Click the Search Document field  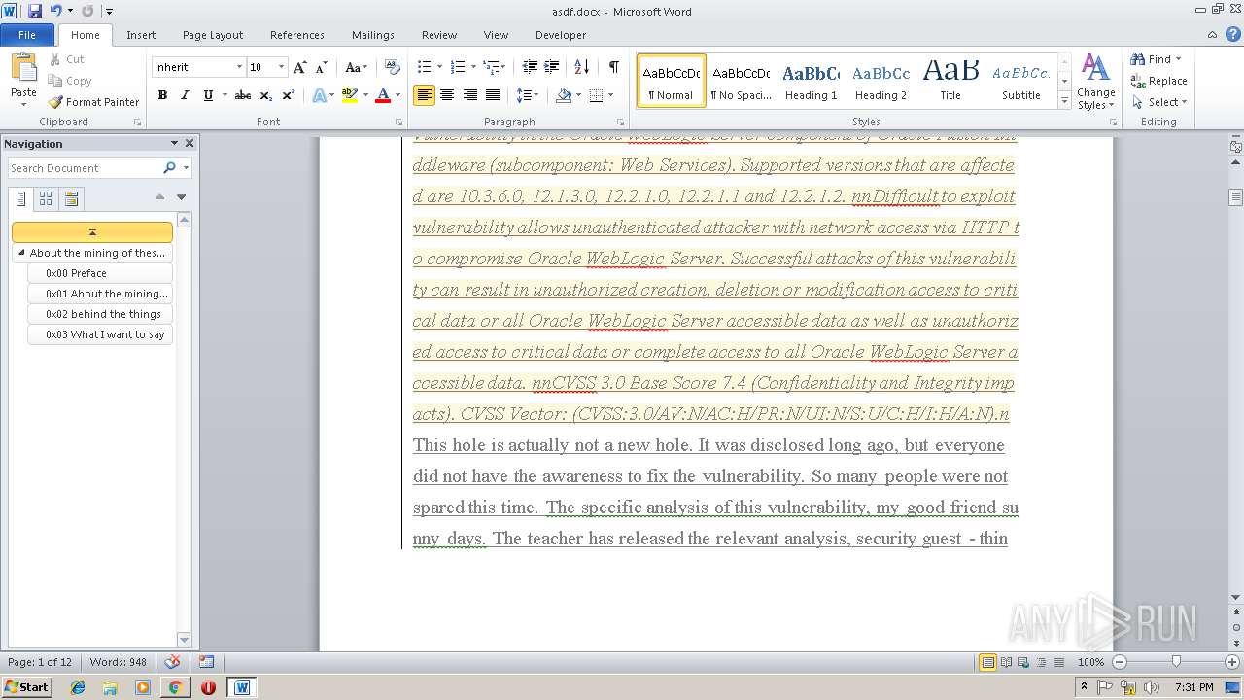click(86, 168)
